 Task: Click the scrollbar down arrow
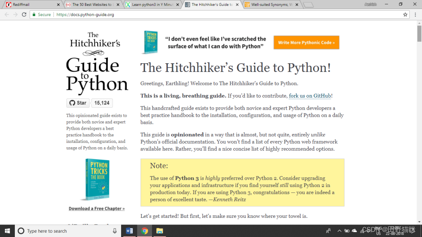coord(419,222)
